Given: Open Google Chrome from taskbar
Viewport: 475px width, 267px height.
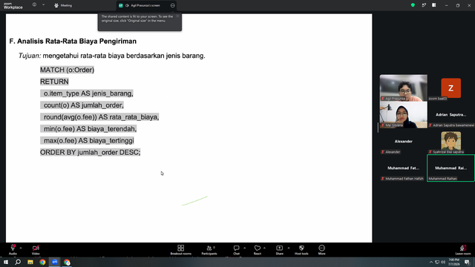Looking at the screenshot, I should [42, 262].
